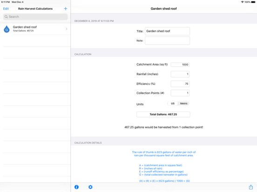Click the Total Gallons: 467.25 button
257x192 pixels.
[x=163, y=114]
